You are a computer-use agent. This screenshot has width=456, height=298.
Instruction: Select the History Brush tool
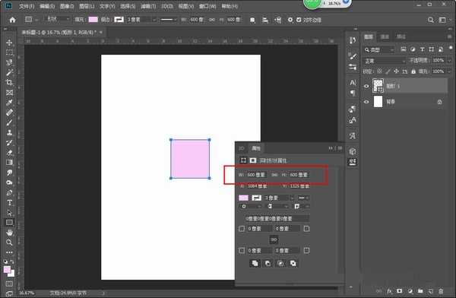click(9, 143)
